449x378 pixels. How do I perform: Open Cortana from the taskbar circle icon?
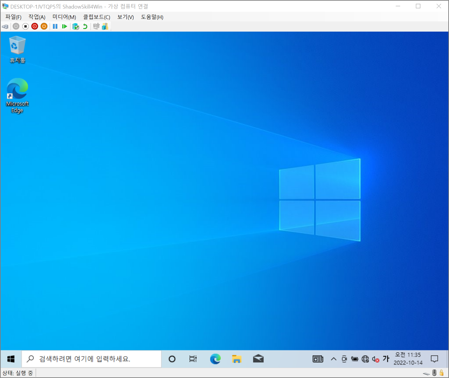click(172, 359)
